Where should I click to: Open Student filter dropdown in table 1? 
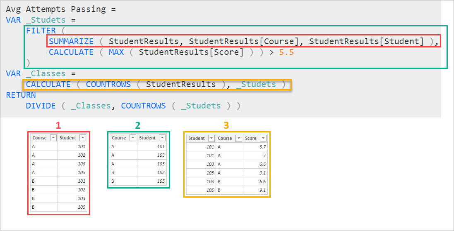[x=82, y=138]
